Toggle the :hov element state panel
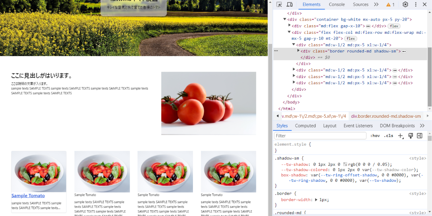The height and width of the screenshot is (216, 432). tap(375, 136)
